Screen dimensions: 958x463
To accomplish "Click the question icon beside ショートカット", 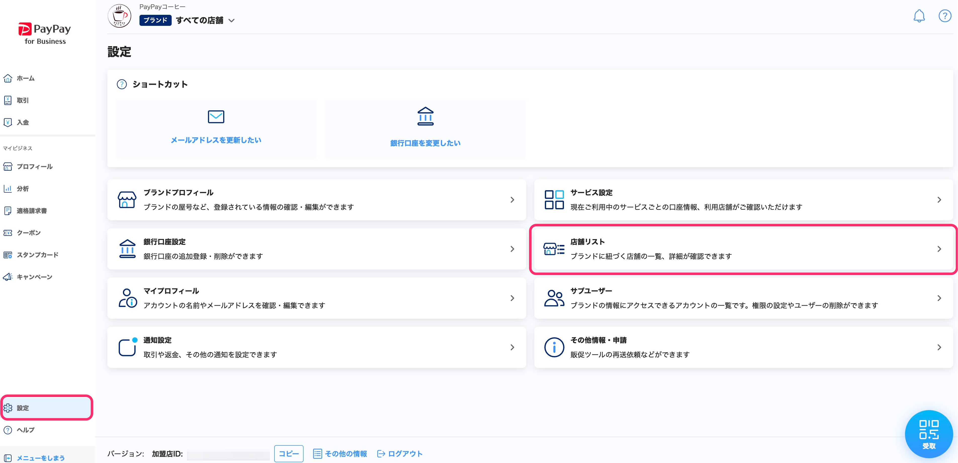I will (122, 84).
